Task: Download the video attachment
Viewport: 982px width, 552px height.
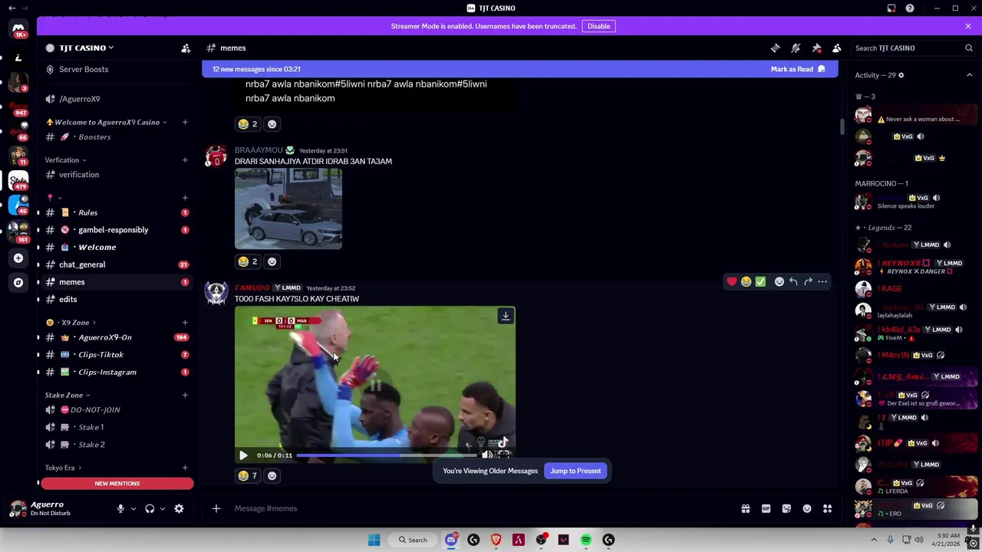Action: point(506,316)
